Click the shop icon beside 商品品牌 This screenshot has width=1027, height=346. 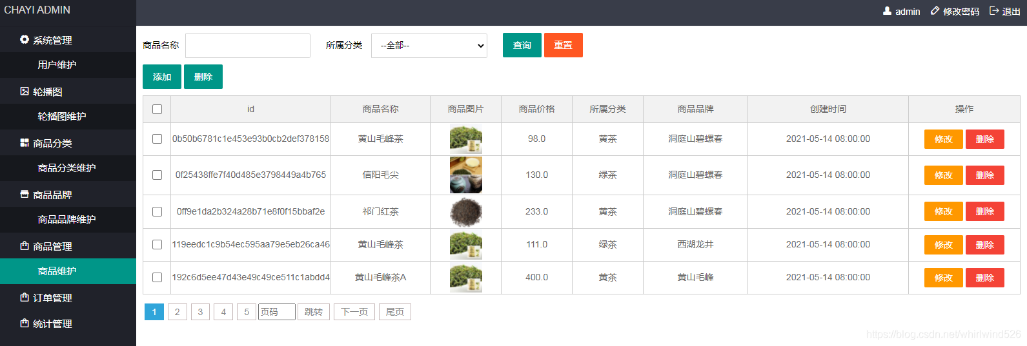pos(25,194)
